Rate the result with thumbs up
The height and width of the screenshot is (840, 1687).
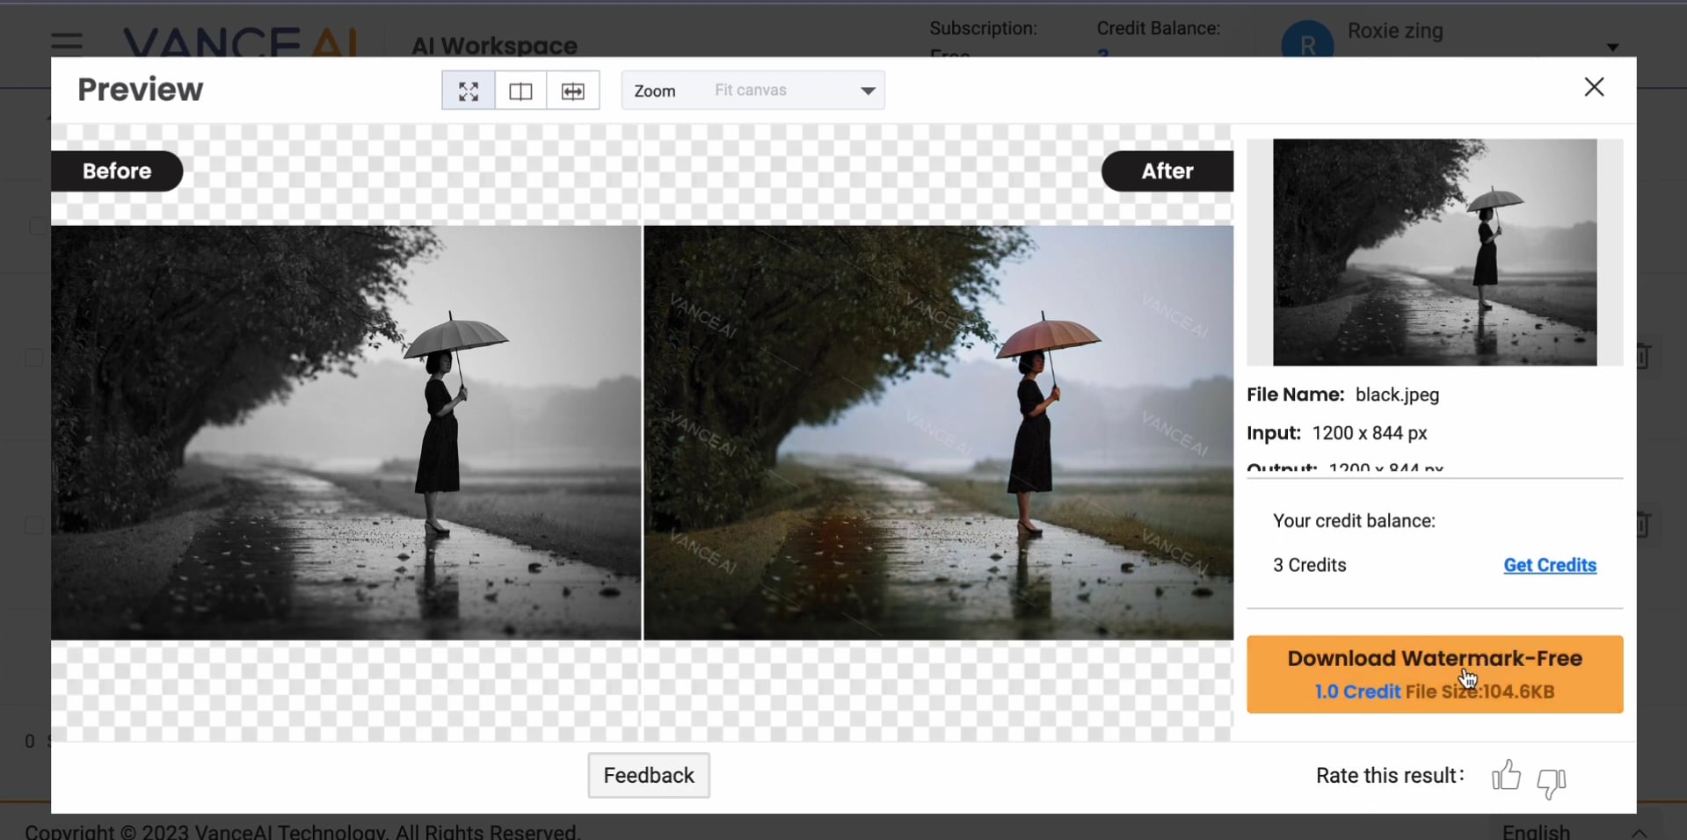point(1506,776)
